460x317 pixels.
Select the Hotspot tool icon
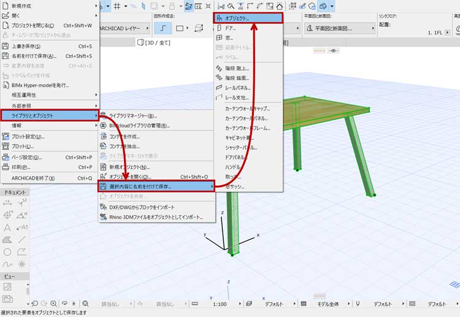(21, 264)
